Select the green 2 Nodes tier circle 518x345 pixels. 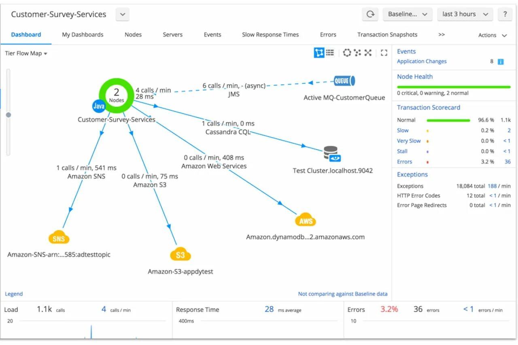[117, 95]
